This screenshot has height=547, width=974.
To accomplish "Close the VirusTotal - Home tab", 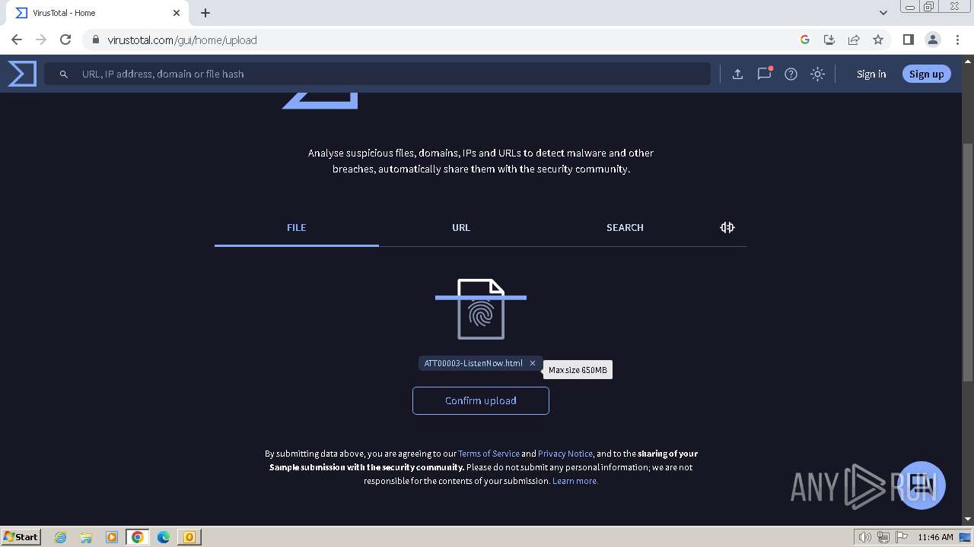I will click(177, 13).
